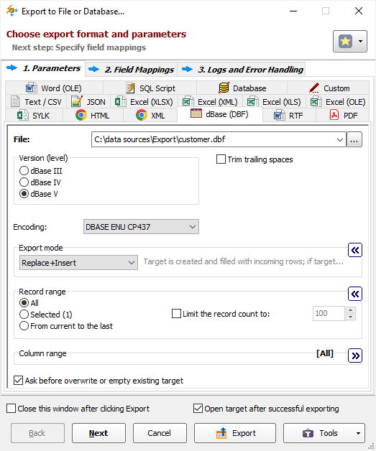Open the Encoding DBASE ENU CP437 dropdown

(x=141, y=227)
